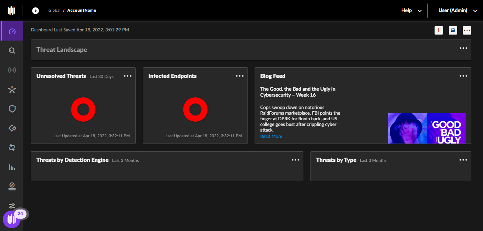Screen dimensions: 483x231
Task: Open the Settings sliders icon in sidebar
Action: pyautogui.click(x=12, y=206)
